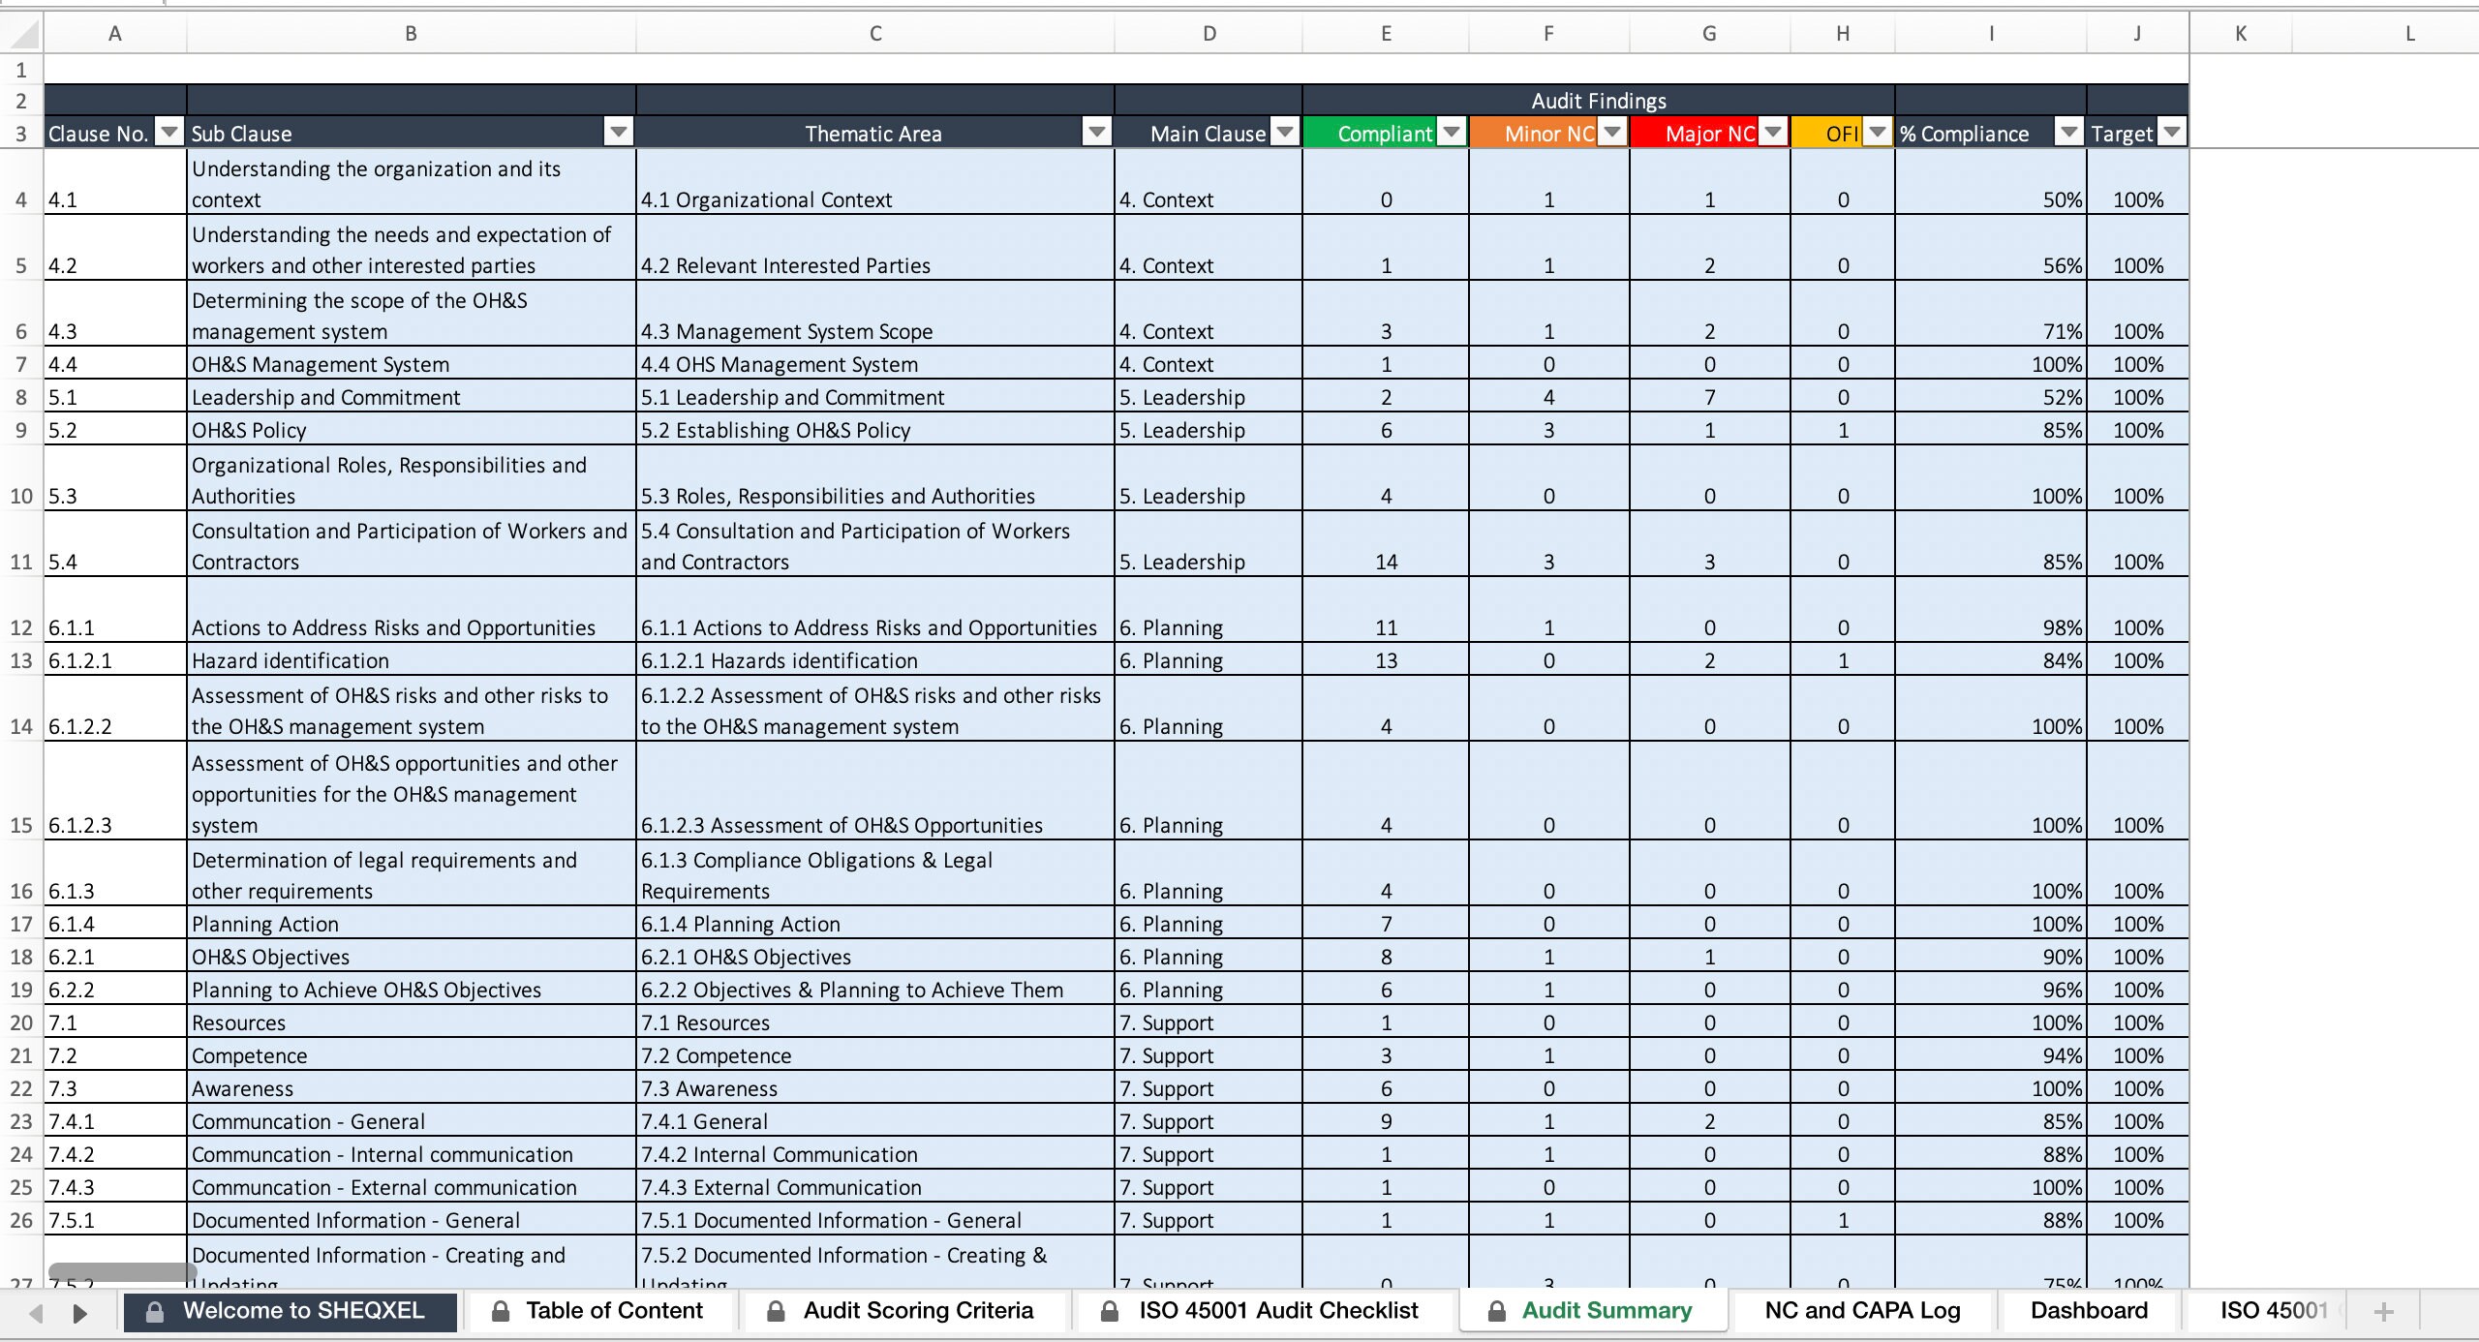Select the 96% compliance cell for clause 6.2.2
2479x1342 pixels.
[1991, 990]
